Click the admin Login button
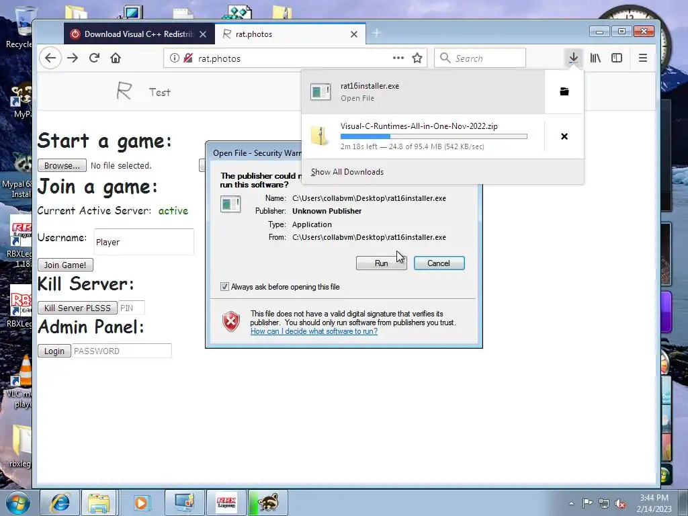This screenshot has width=688, height=516. 54,351
